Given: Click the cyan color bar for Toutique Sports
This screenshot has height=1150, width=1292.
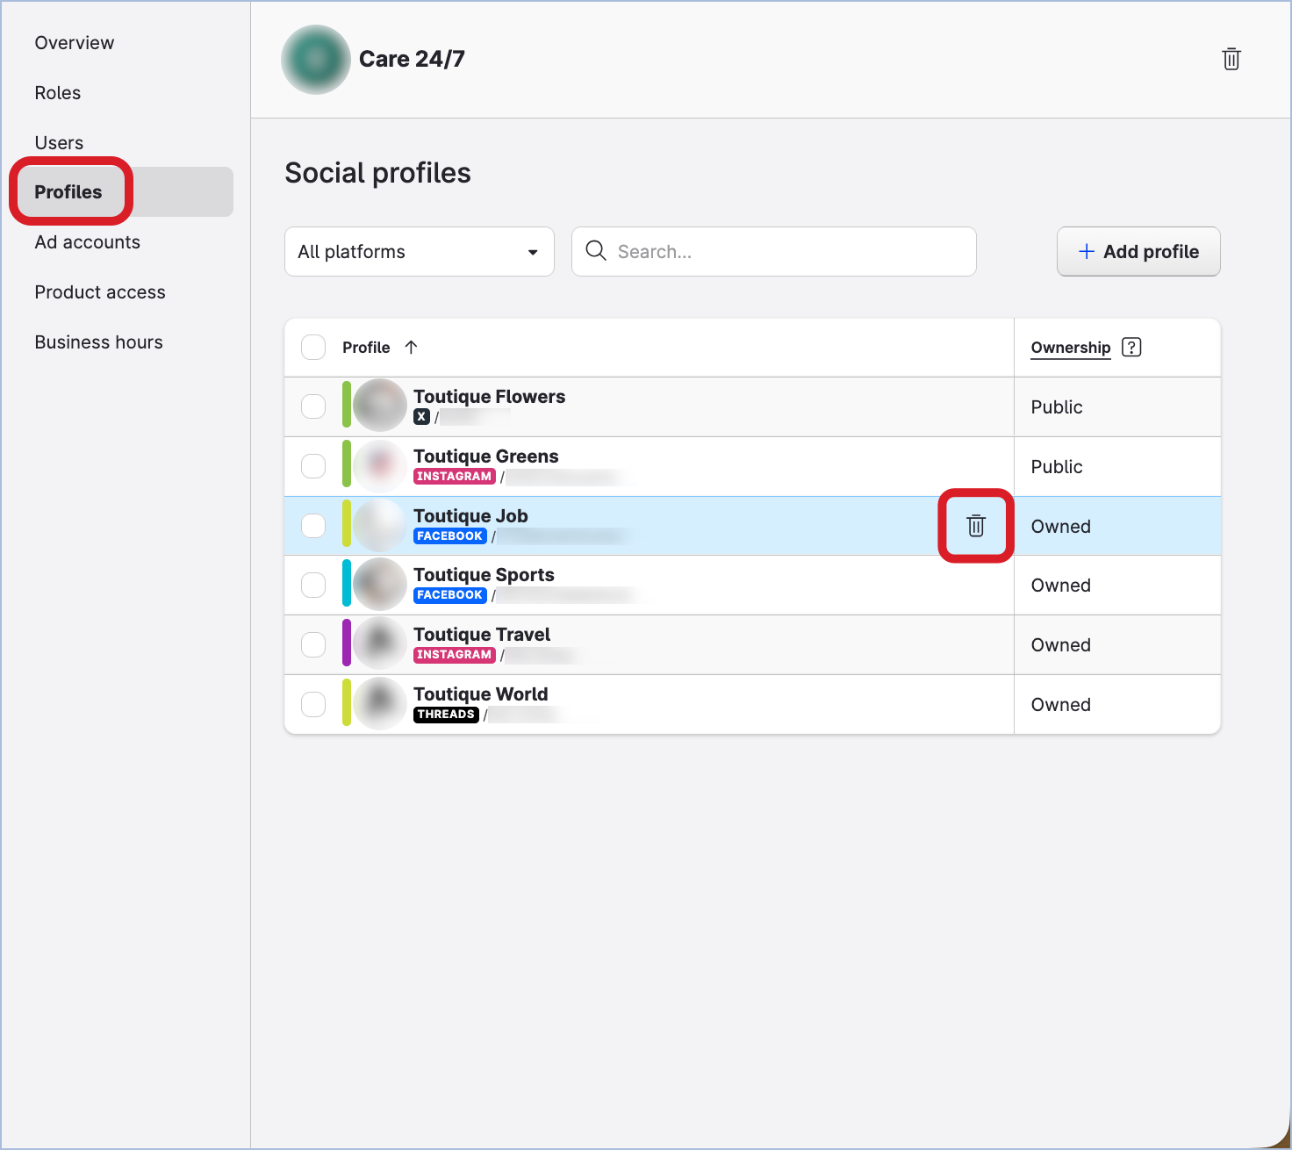Looking at the screenshot, I should (x=347, y=583).
